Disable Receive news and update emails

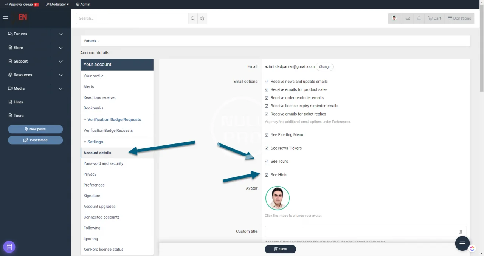click(x=267, y=82)
